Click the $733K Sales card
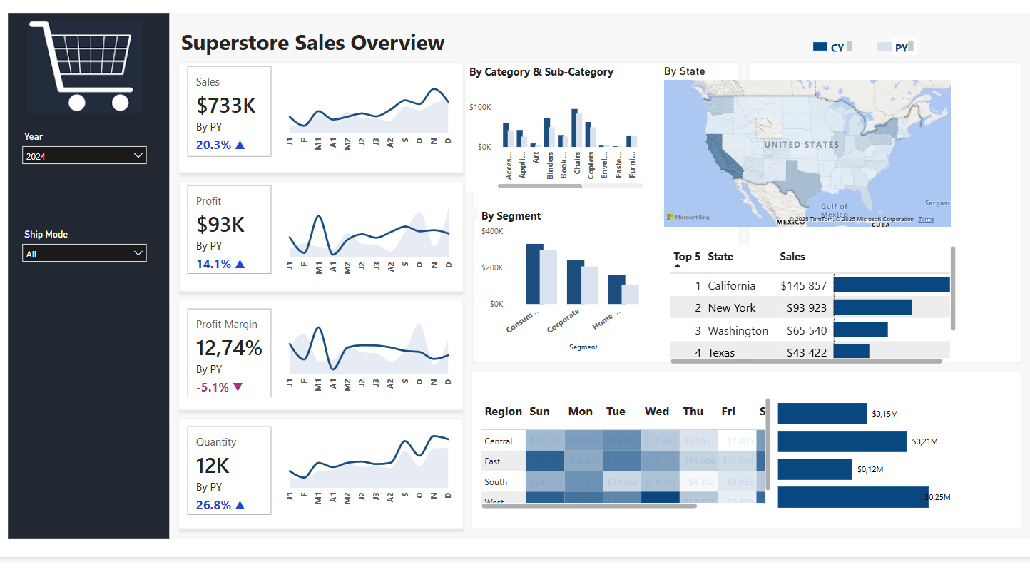1030x577 pixels. point(229,111)
